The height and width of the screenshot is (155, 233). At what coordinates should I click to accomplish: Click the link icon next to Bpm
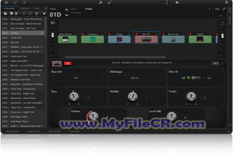tap(224, 9)
